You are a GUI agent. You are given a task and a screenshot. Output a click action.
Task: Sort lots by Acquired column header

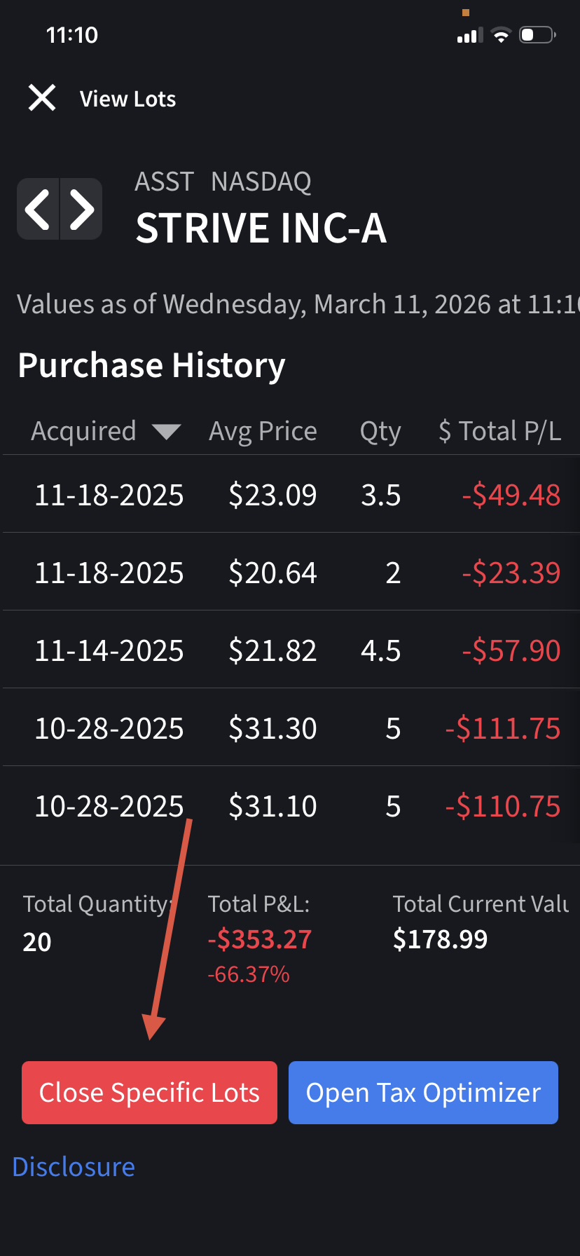[83, 431]
